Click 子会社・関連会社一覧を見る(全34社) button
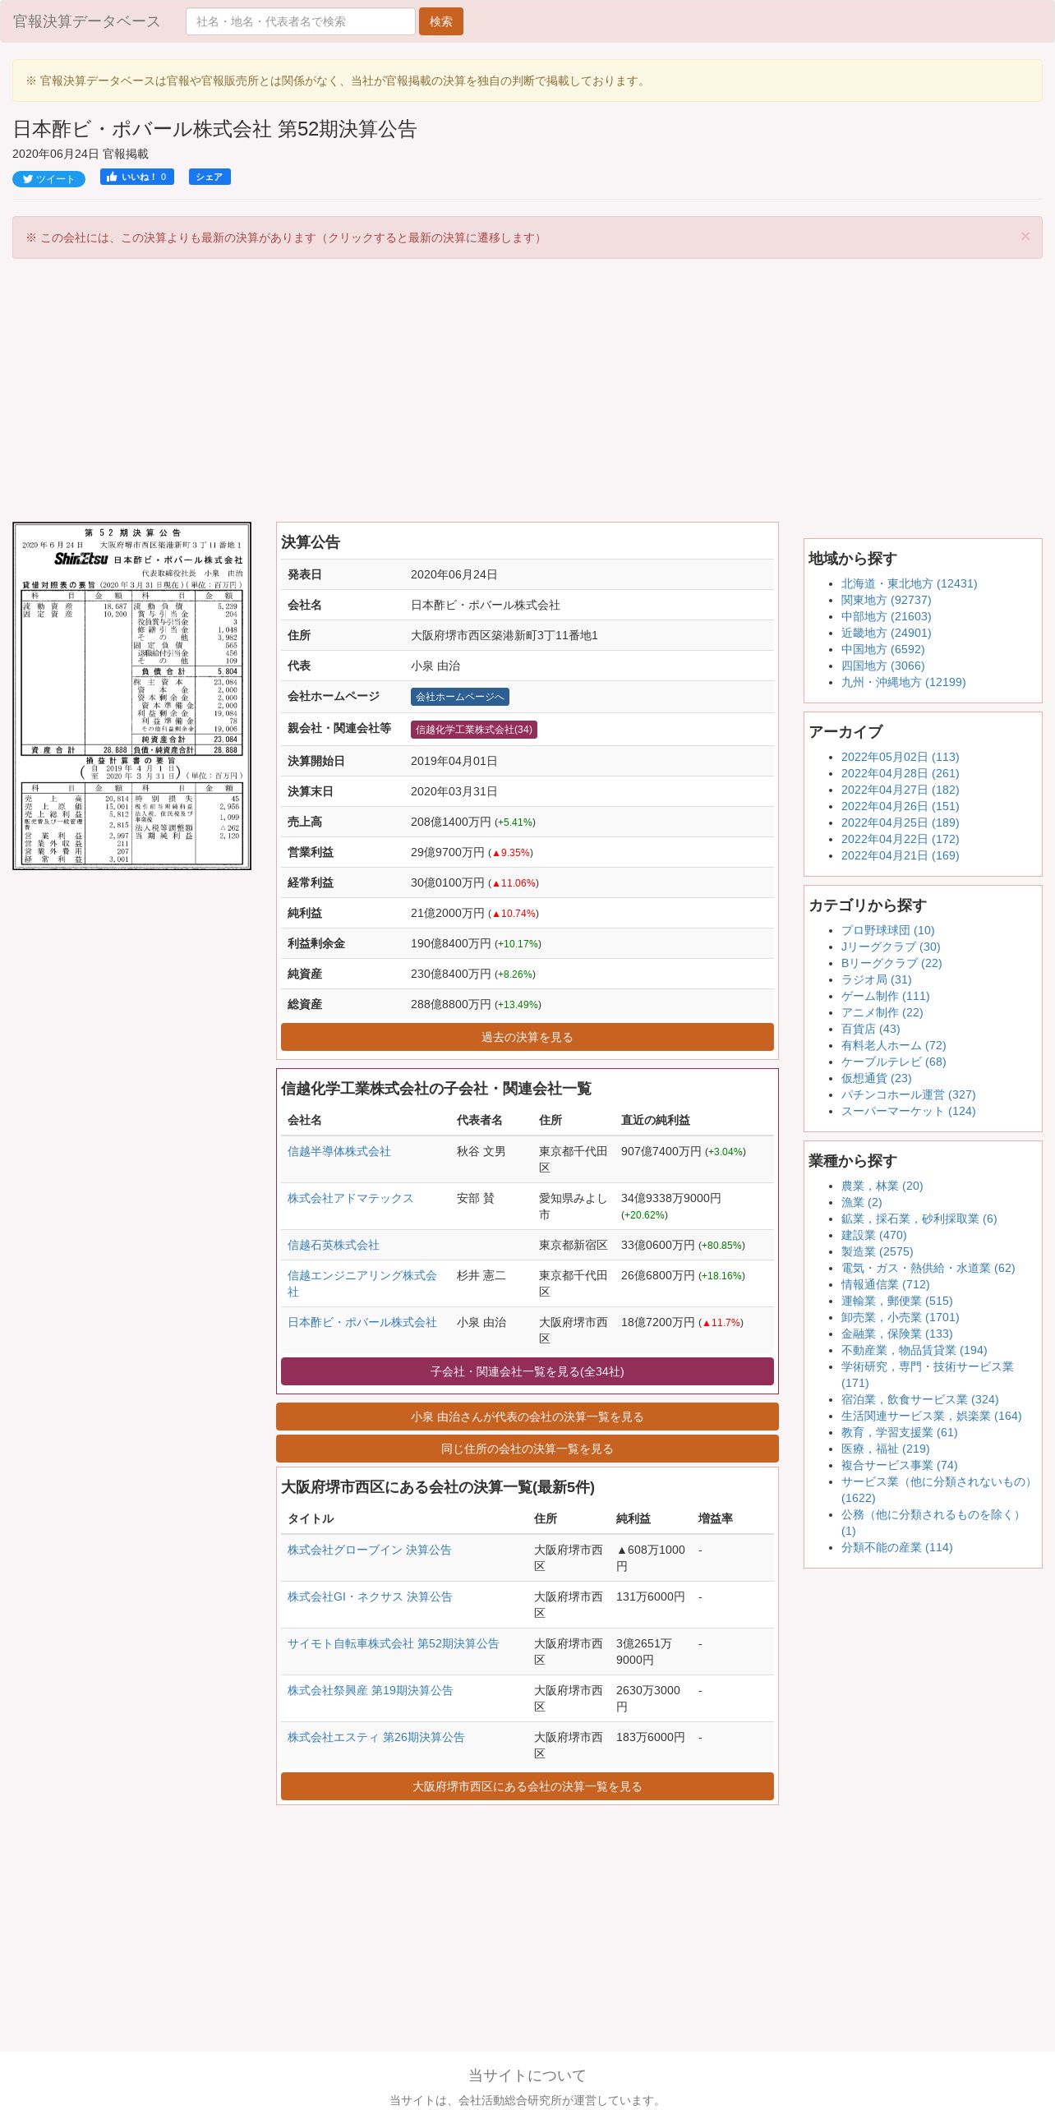This screenshot has height=2110, width=1055. click(x=527, y=1371)
